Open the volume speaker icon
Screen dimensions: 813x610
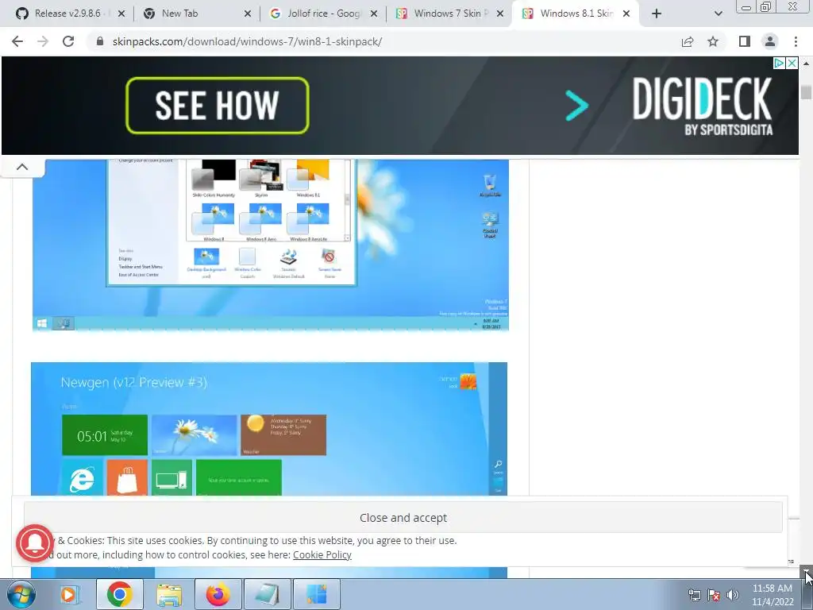(x=733, y=595)
